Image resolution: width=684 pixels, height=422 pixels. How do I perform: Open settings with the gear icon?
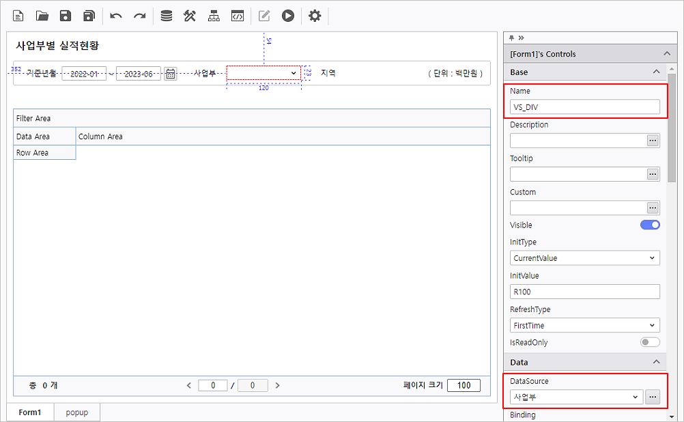click(314, 16)
